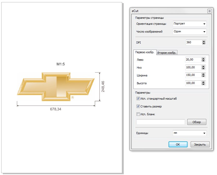Enable the Исп. бланк checkbox
This screenshot has height=175, width=217.
point(138,114)
